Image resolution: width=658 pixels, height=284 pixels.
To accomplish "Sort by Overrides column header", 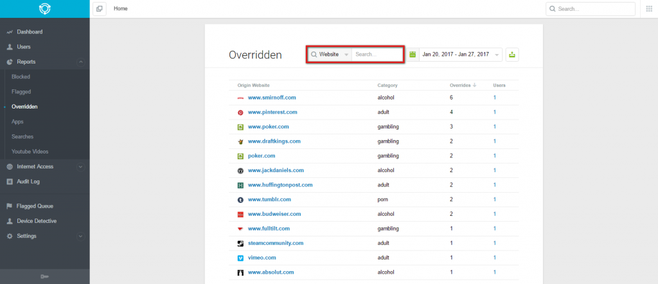I will coord(463,85).
